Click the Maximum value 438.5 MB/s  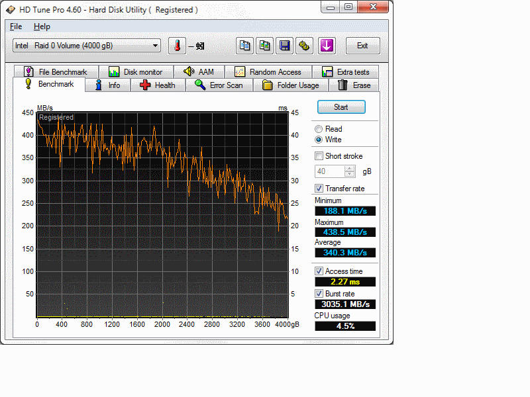[345, 232]
